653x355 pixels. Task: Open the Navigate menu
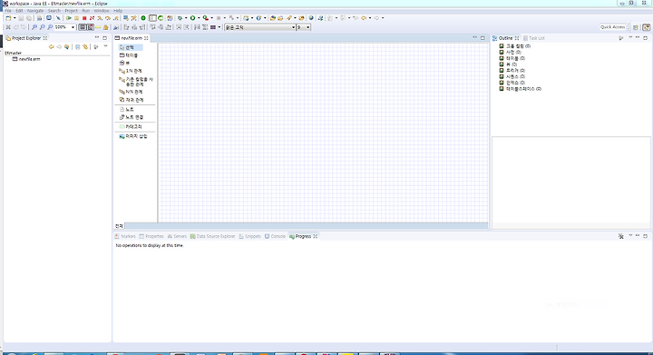point(35,10)
